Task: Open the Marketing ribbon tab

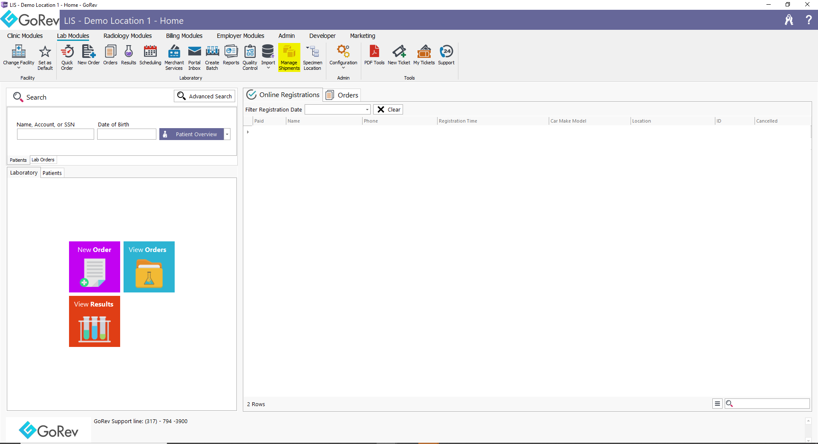Action: click(x=363, y=36)
